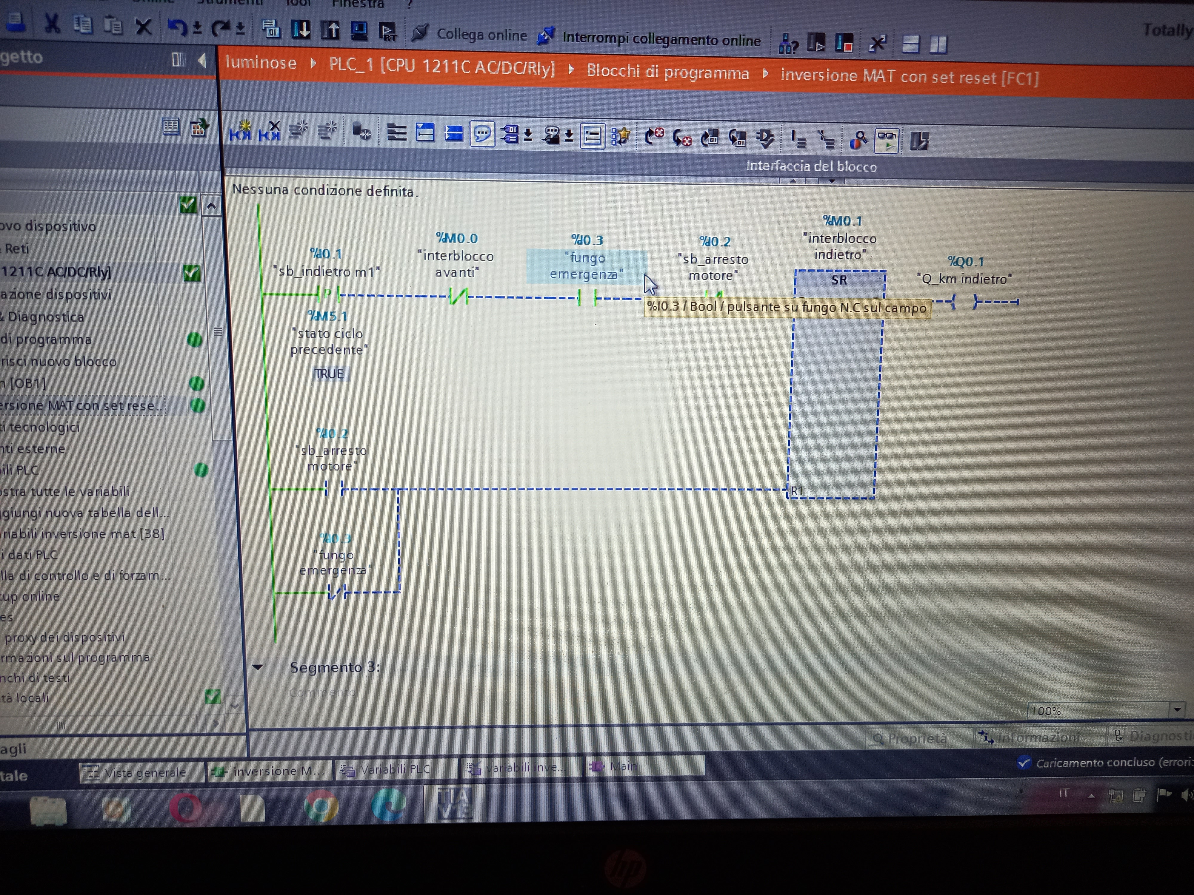Click the Cut scissors icon
Image resolution: width=1194 pixels, height=895 pixels.
(x=52, y=24)
